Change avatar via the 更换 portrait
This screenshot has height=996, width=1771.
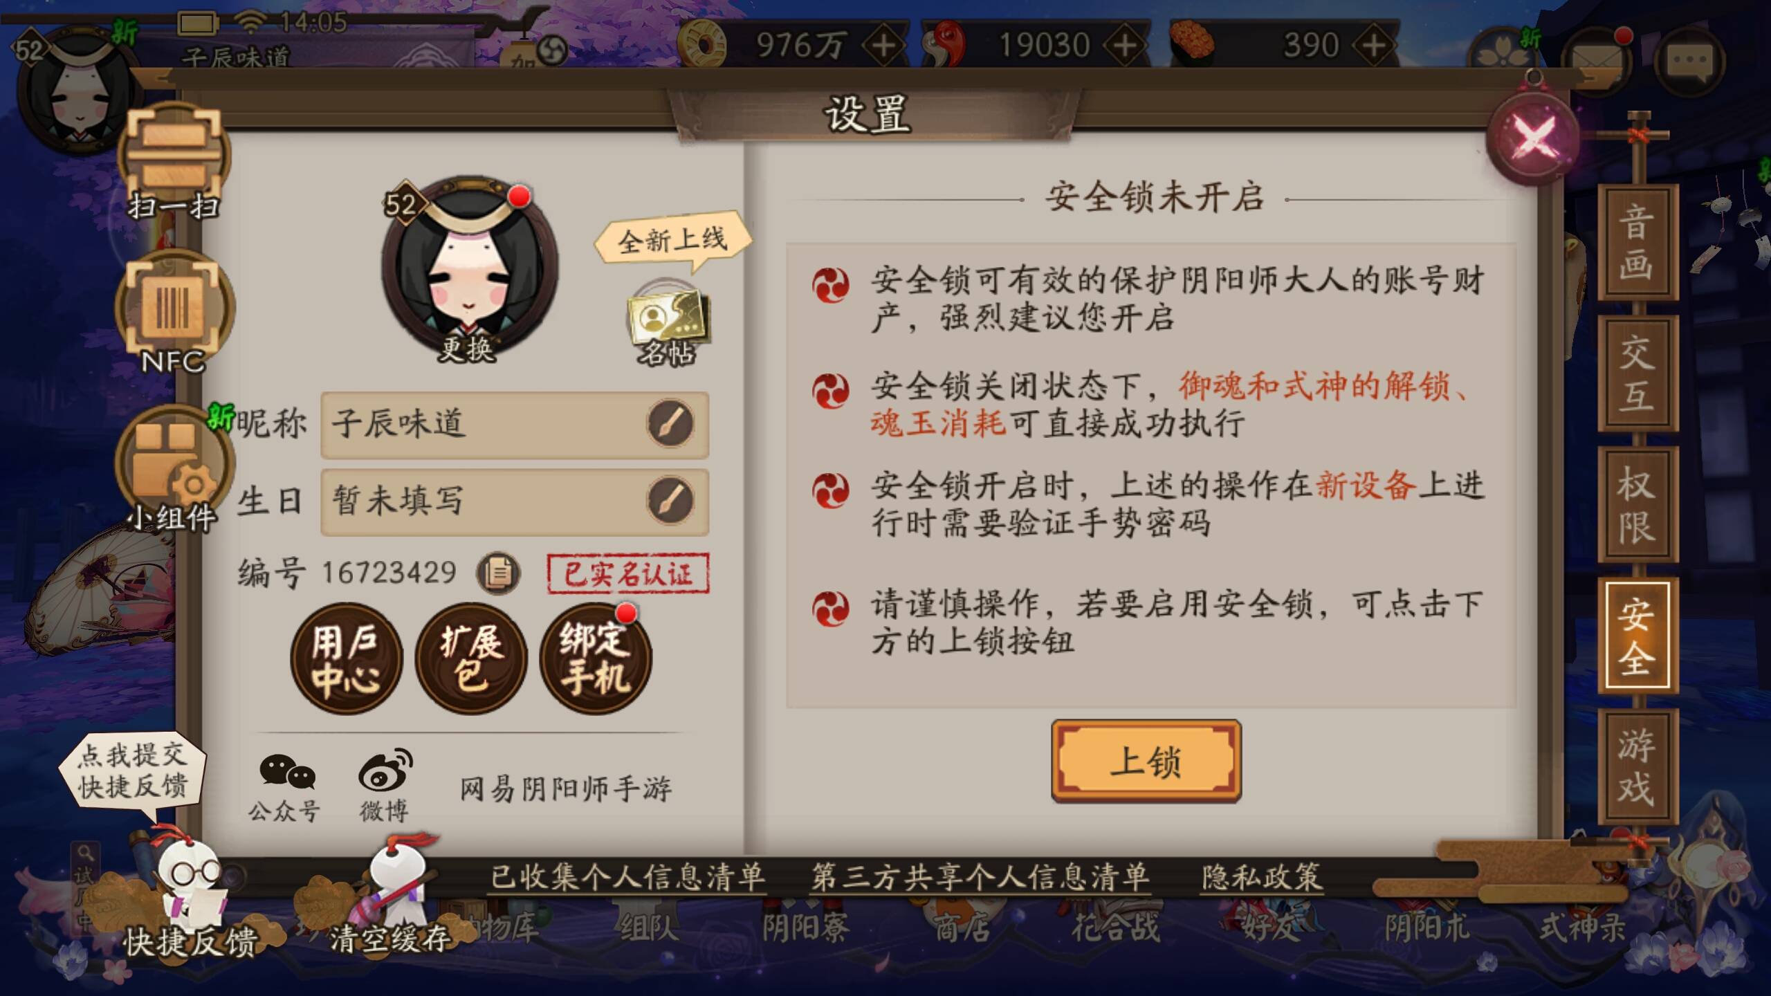click(x=470, y=270)
